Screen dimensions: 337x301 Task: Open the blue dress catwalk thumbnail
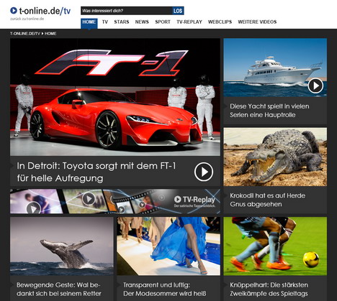click(x=168, y=246)
